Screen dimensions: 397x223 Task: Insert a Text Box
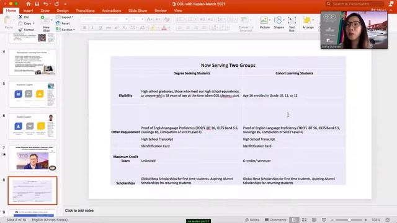[x=292, y=24]
